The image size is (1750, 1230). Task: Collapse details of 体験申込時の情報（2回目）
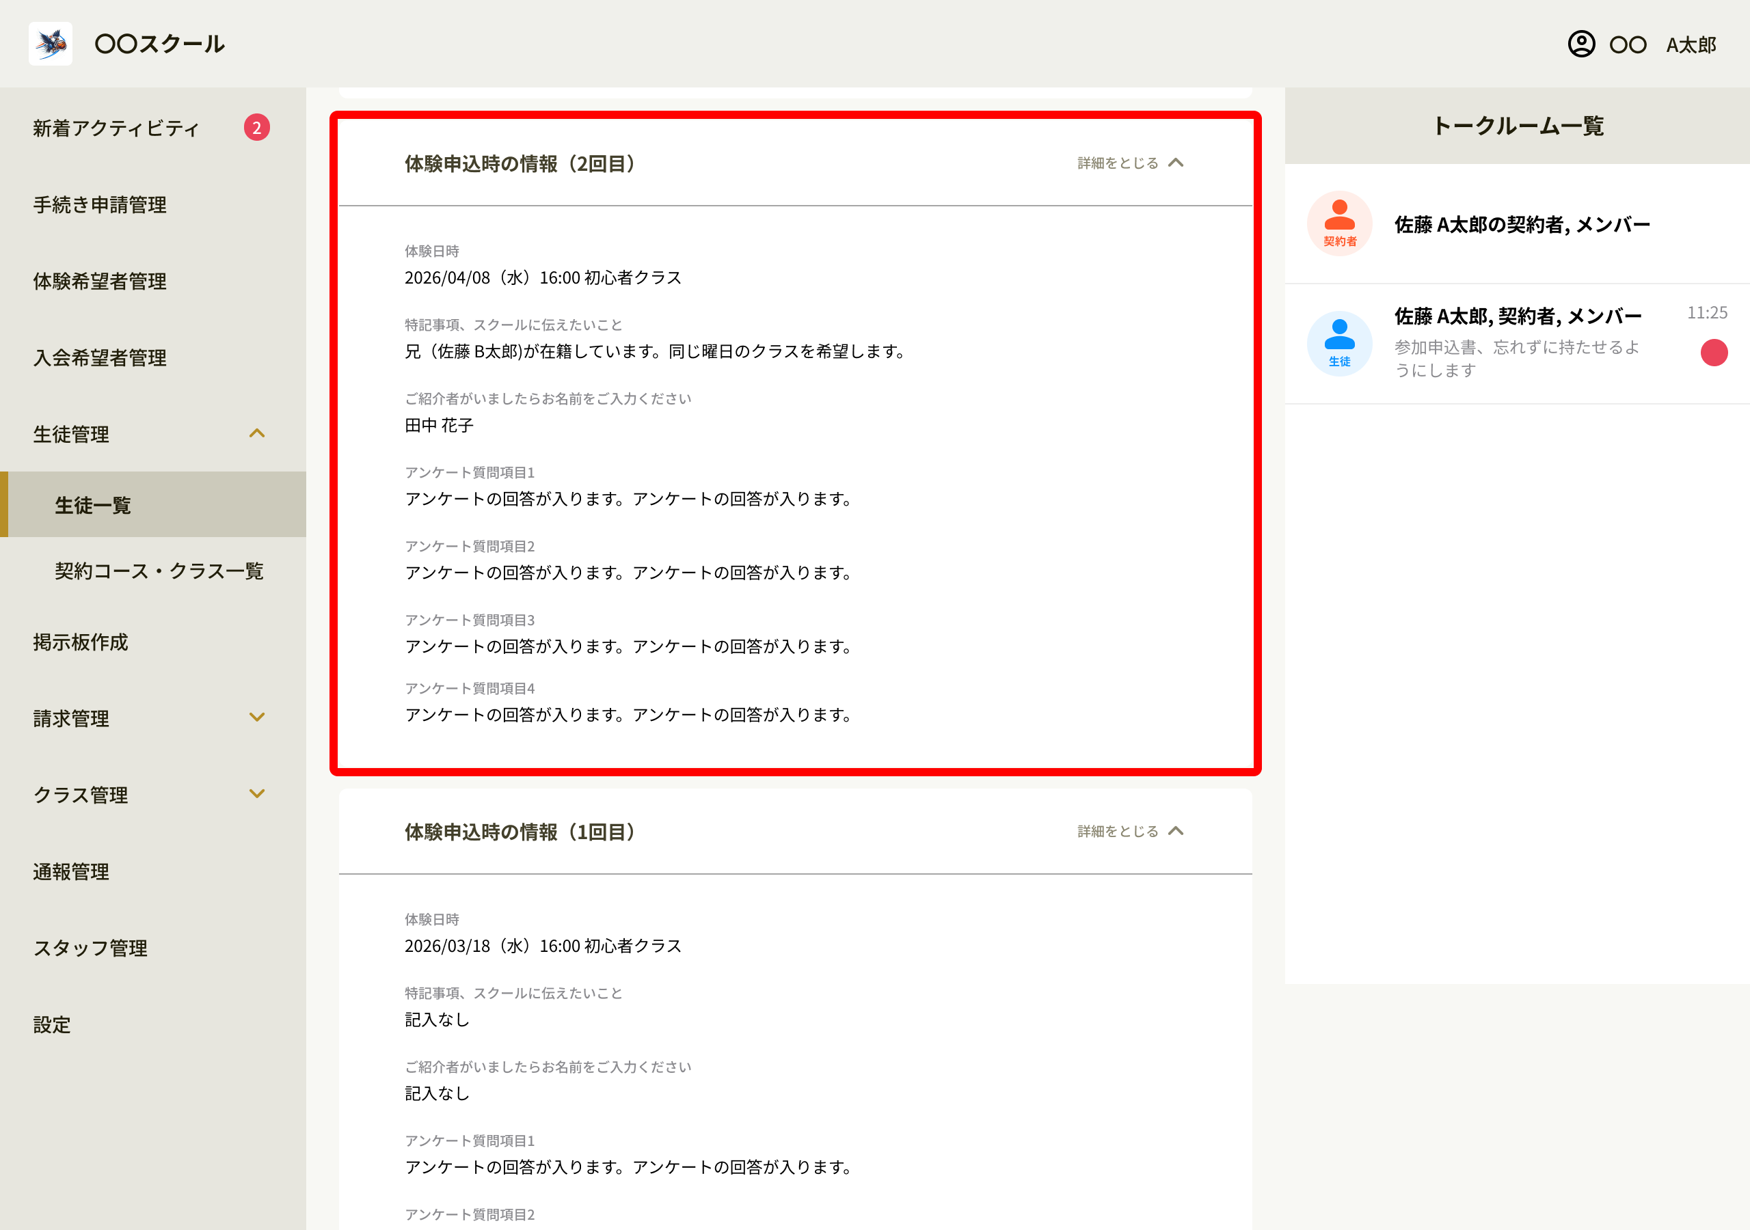click(1131, 163)
